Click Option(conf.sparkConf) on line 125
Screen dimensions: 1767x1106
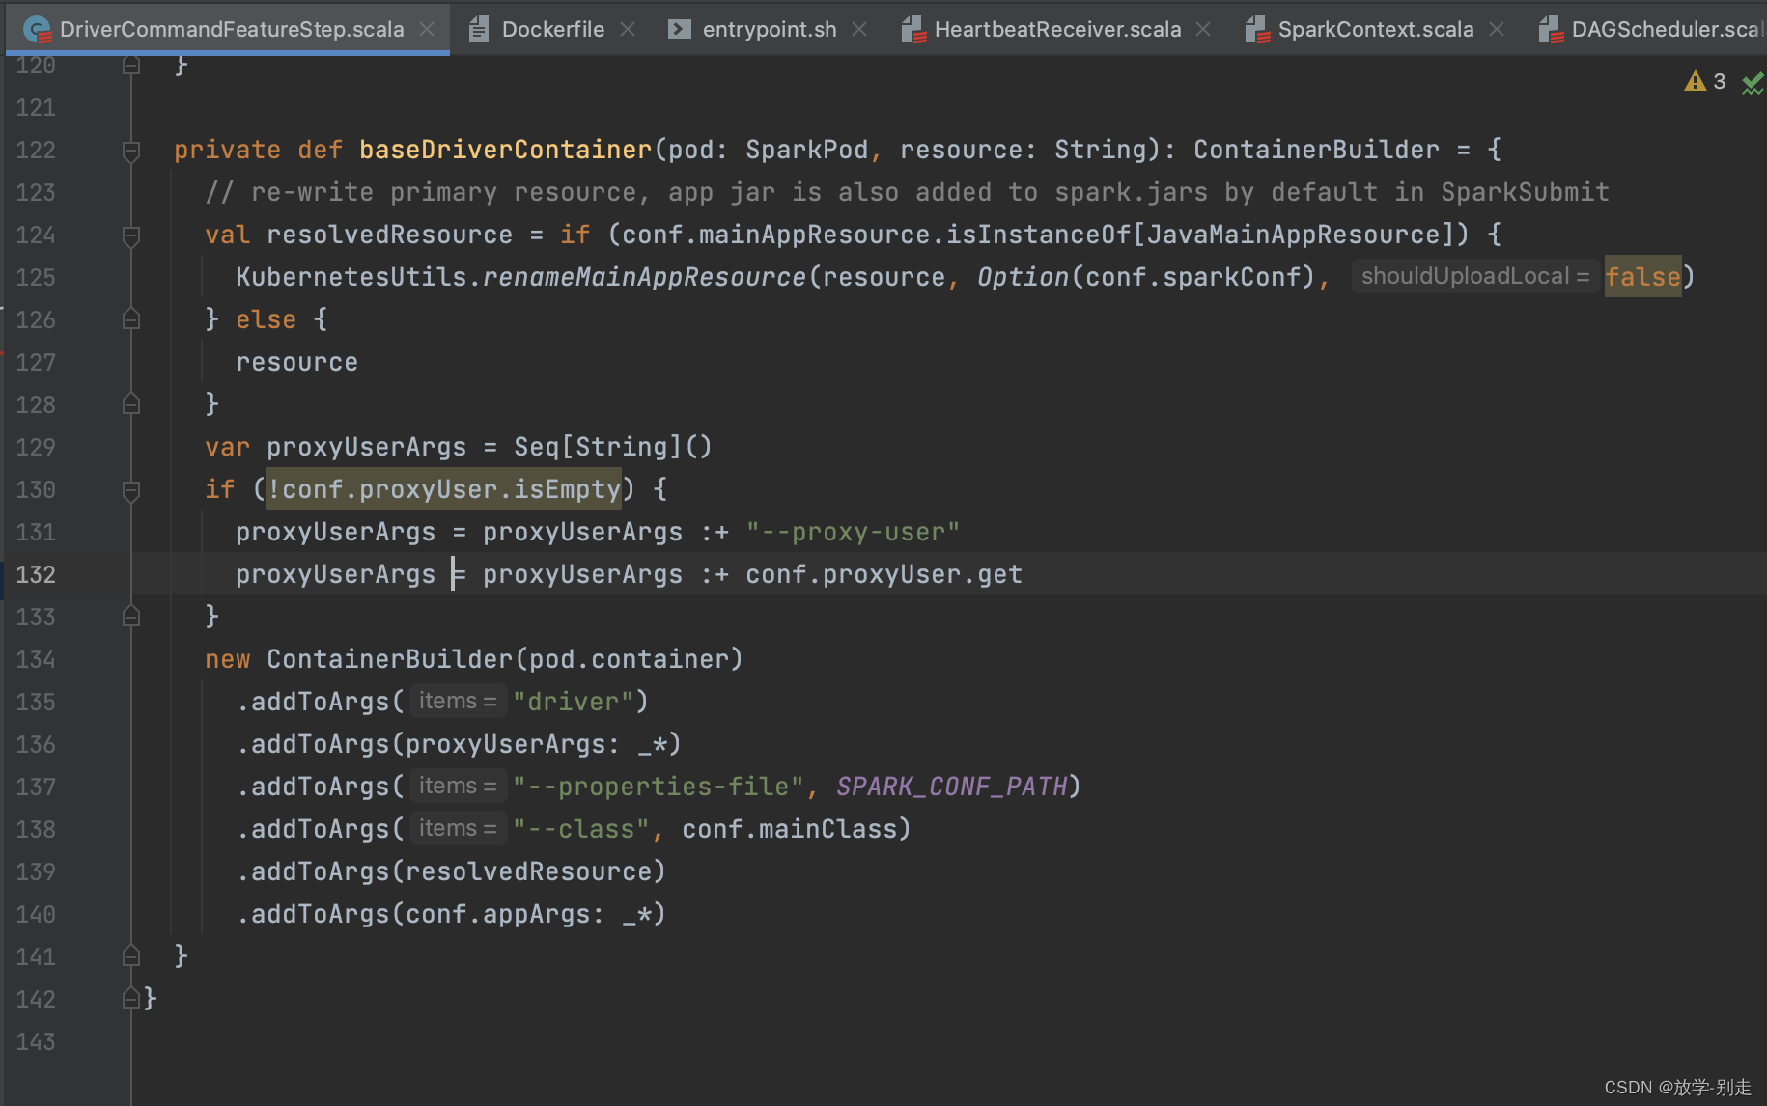tap(1146, 277)
